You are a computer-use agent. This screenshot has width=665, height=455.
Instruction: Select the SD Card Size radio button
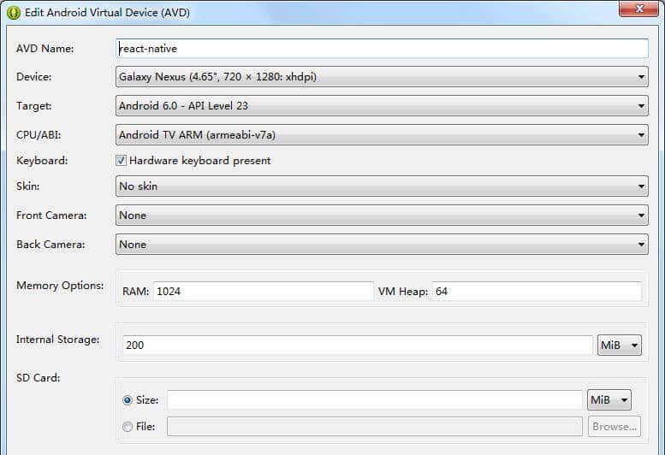pyautogui.click(x=128, y=400)
